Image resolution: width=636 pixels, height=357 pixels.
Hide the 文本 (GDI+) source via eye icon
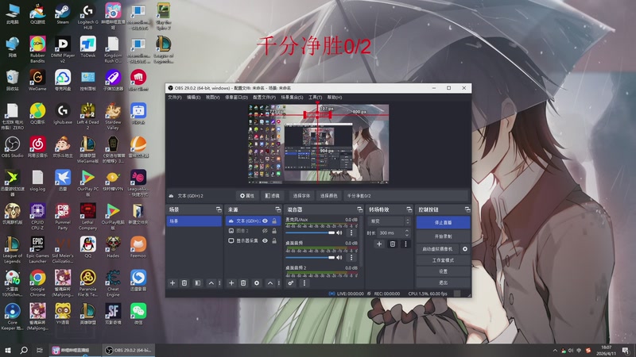coord(265,221)
